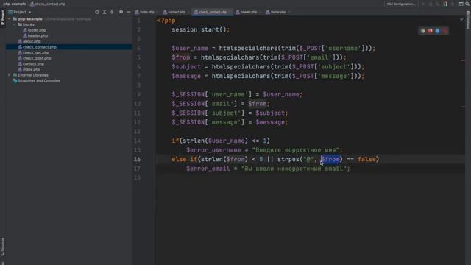This screenshot has height=265, width=471.
Task: Click the Locate in project tree icon
Action: pos(97,12)
